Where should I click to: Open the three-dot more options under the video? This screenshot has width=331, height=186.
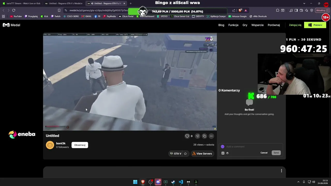point(211,136)
